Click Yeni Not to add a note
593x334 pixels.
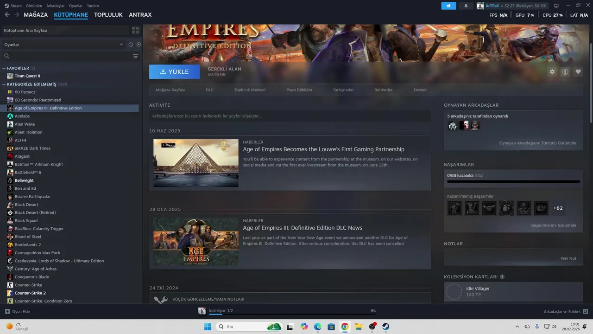tap(568, 258)
